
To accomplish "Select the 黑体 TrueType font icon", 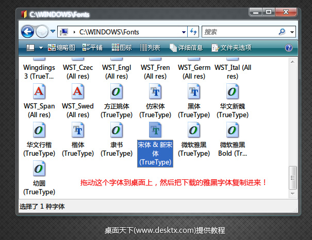I will 194,91.
